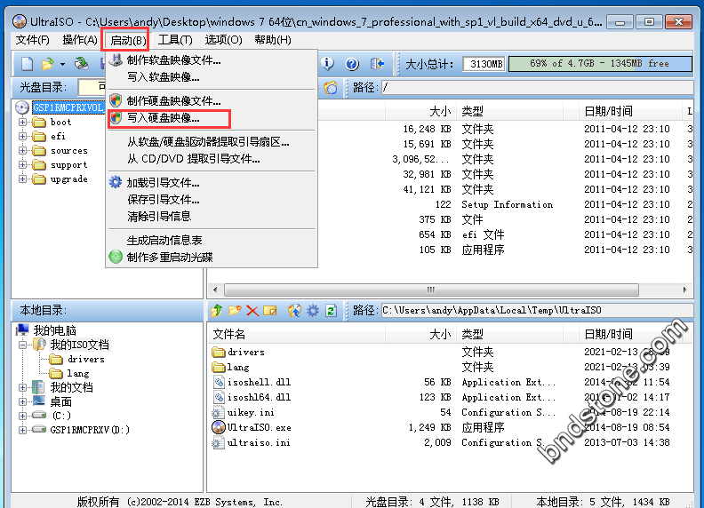Open the dropdown arrow beside Open icon

pyautogui.click(x=62, y=64)
